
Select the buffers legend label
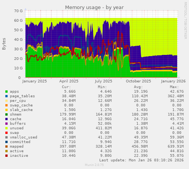pos(18,124)
